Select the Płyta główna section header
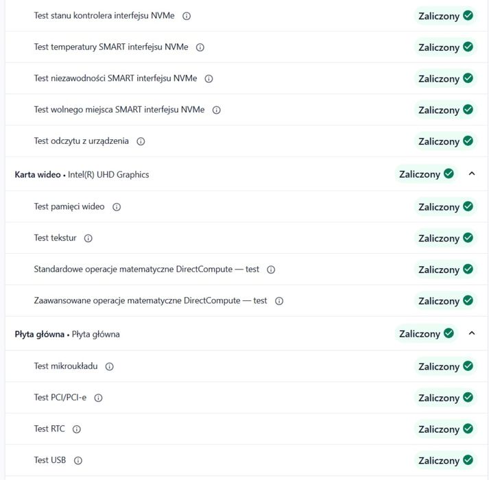The width and height of the screenshot is (489, 480). (67, 334)
